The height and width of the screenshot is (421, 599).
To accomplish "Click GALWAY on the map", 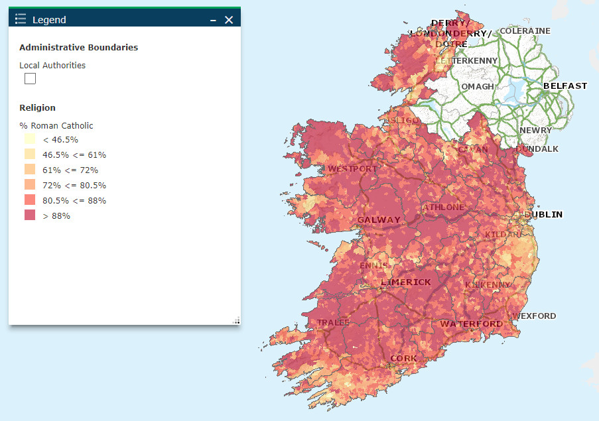I will click(x=379, y=219).
